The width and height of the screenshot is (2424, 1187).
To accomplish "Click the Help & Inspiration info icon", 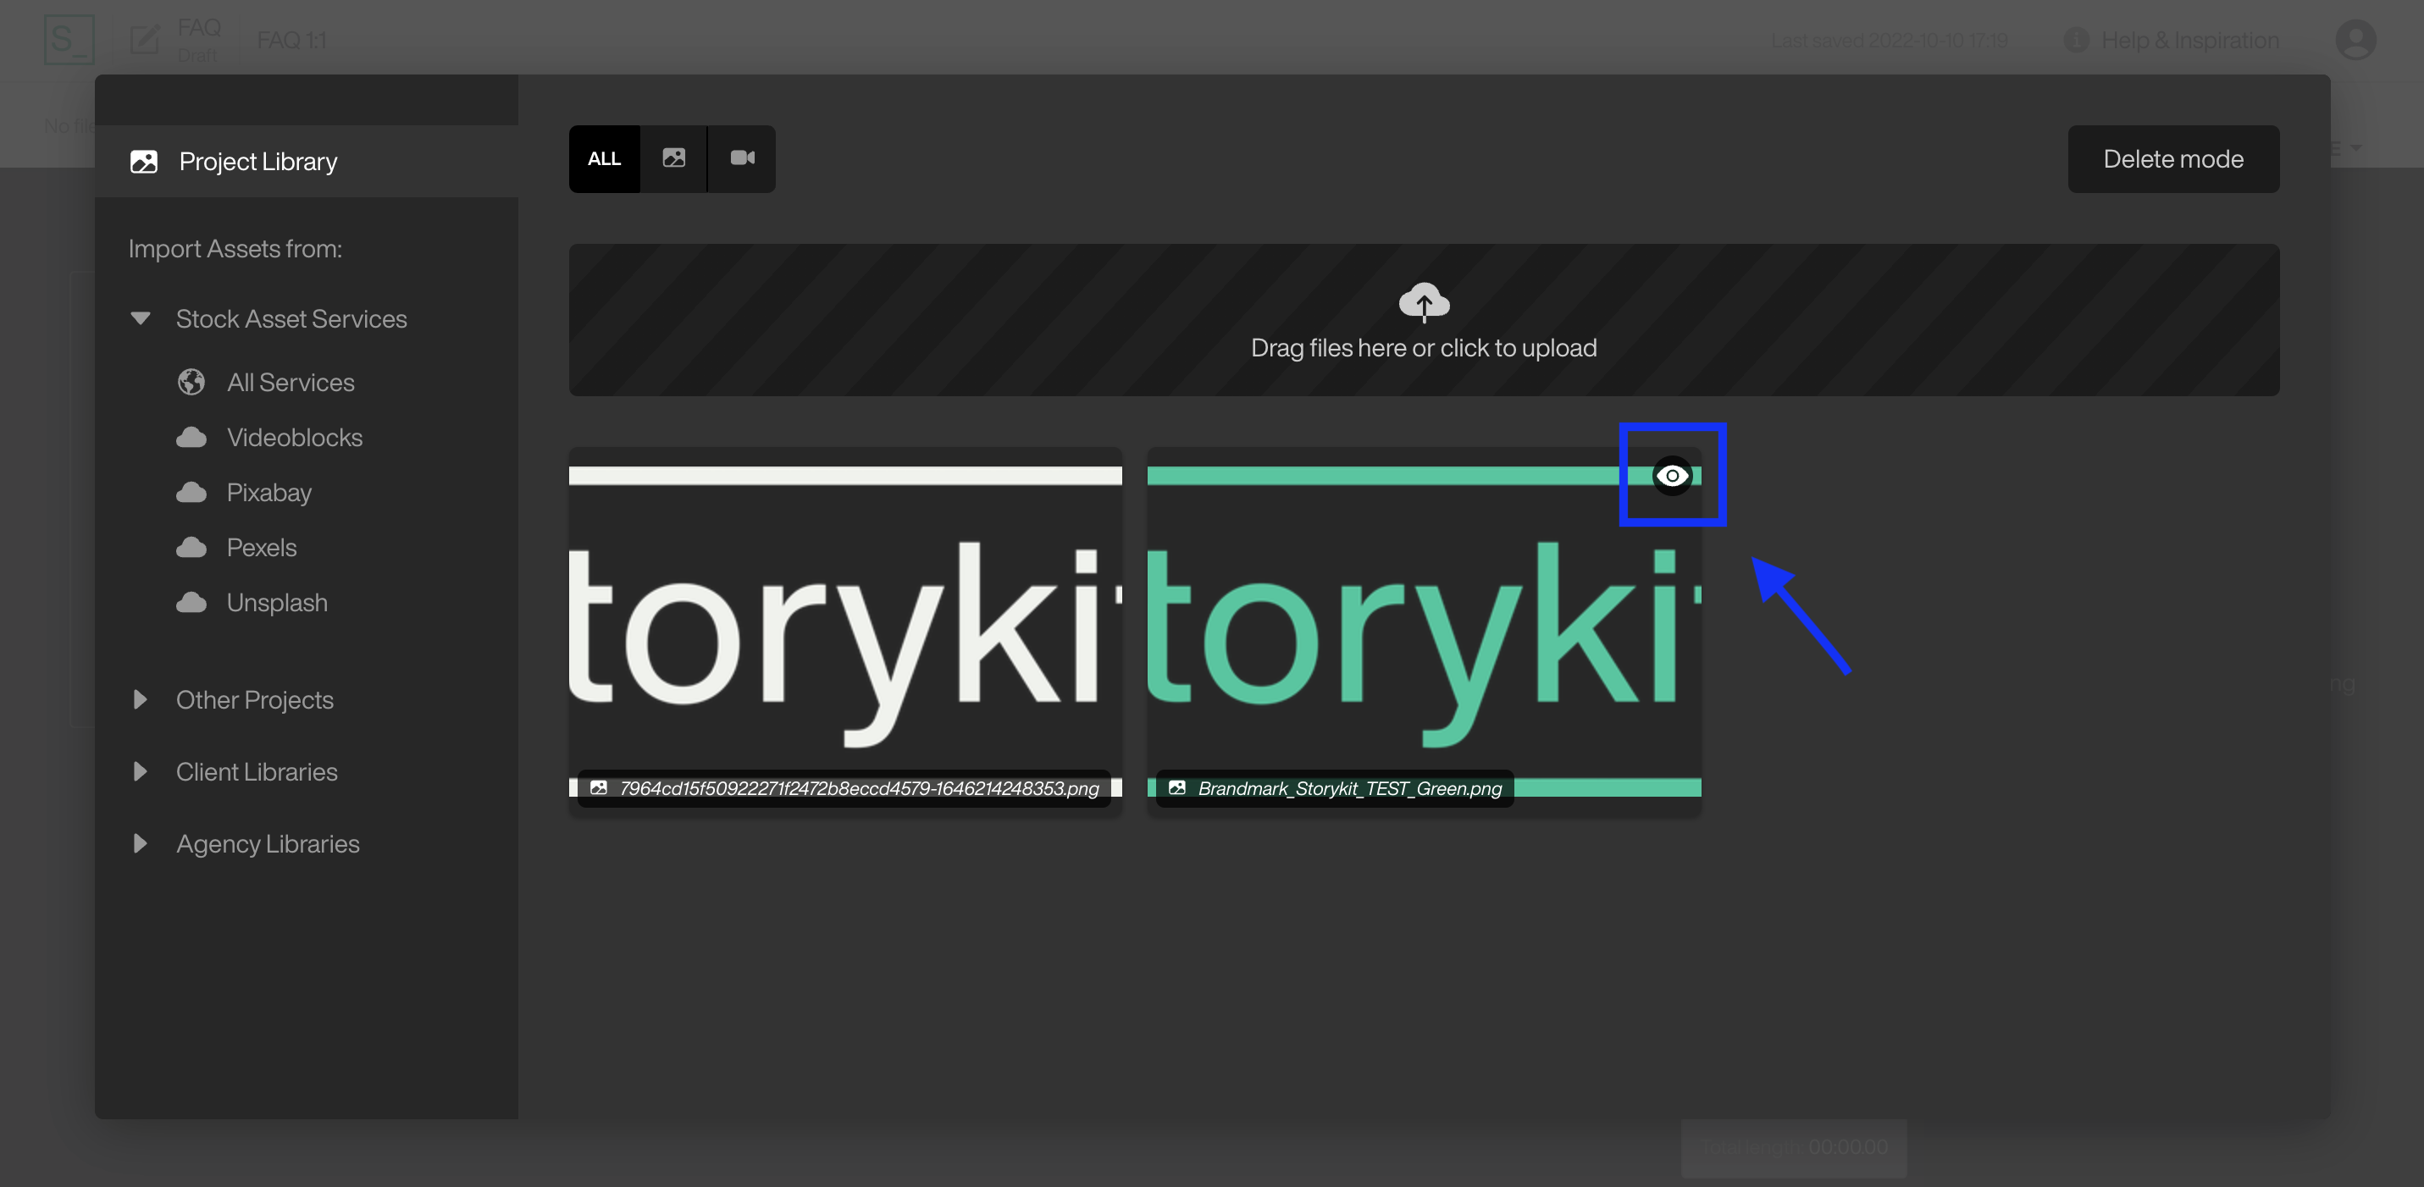I will click(2078, 40).
